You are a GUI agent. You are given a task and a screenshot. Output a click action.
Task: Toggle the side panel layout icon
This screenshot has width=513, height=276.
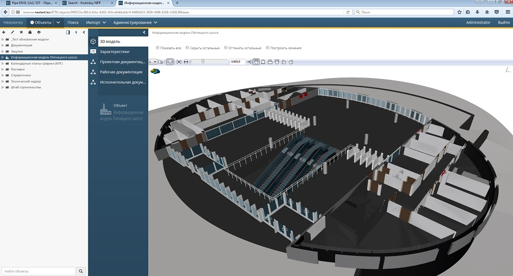68,32
